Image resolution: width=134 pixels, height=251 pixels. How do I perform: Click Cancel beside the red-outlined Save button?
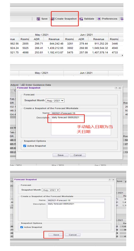[73, 235]
